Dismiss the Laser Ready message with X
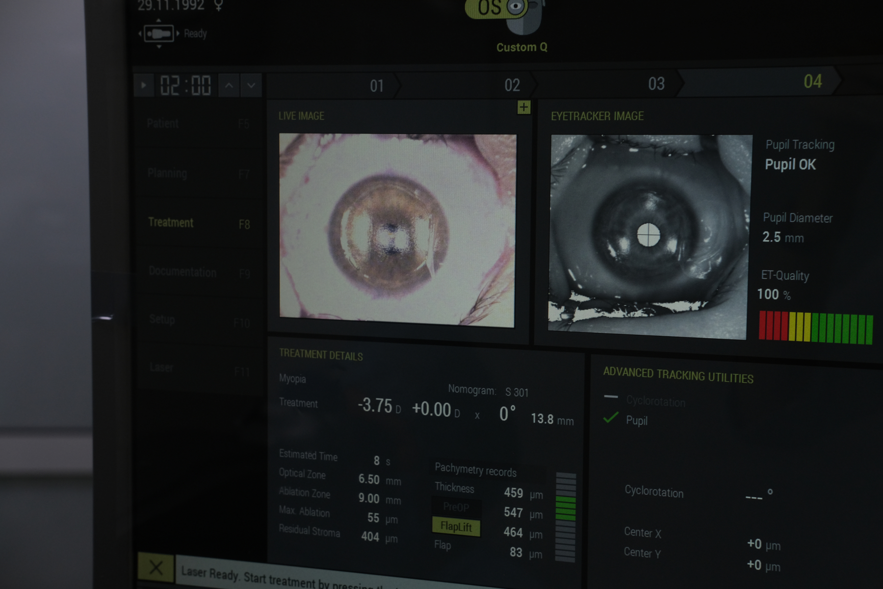This screenshot has height=589, width=883. click(x=156, y=568)
